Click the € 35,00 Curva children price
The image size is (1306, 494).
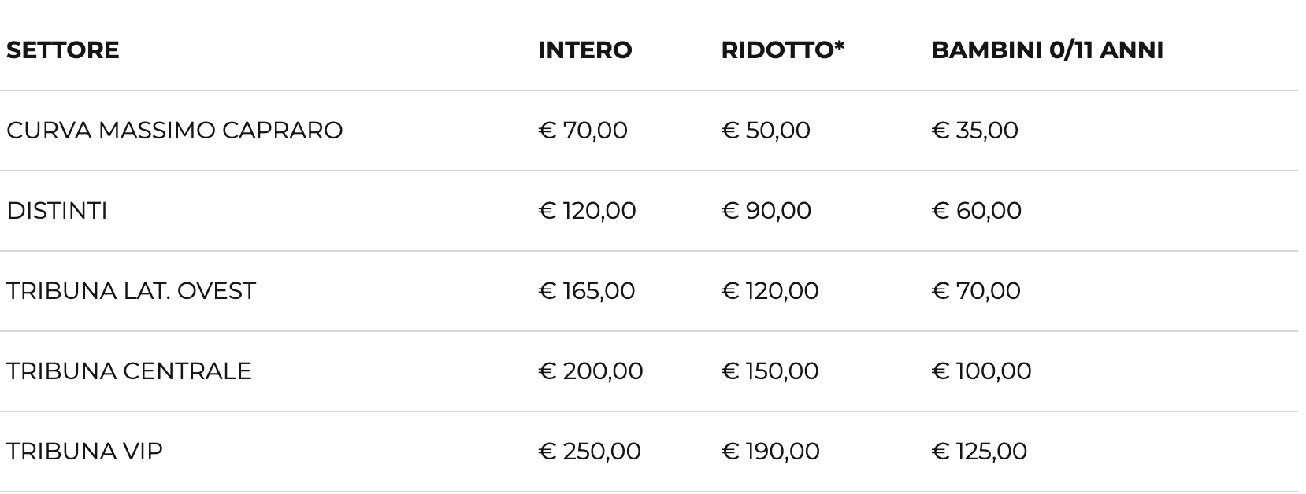pyautogui.click(x=974, y=131)
